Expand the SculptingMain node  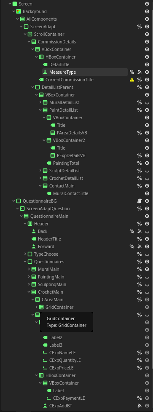29,284
